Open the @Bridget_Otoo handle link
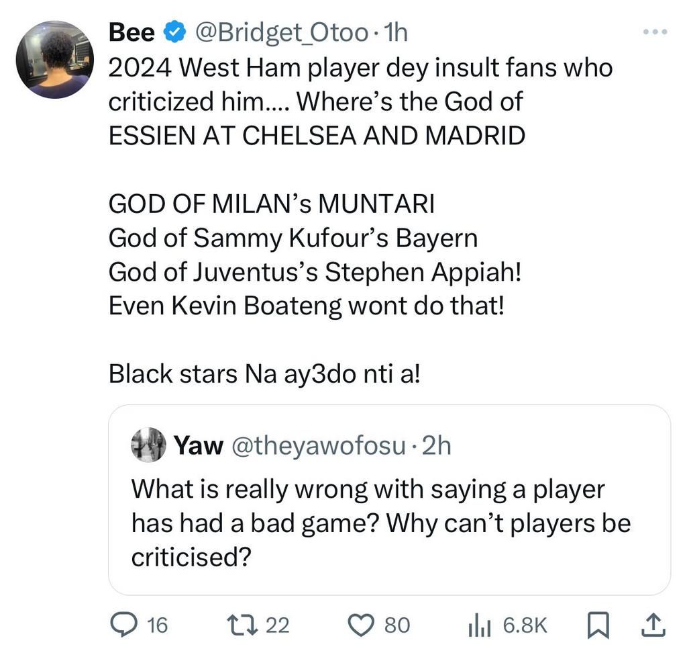The image size is (687, 659). coord(280,32)
